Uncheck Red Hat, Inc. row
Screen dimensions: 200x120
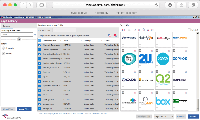pos(40,90)
